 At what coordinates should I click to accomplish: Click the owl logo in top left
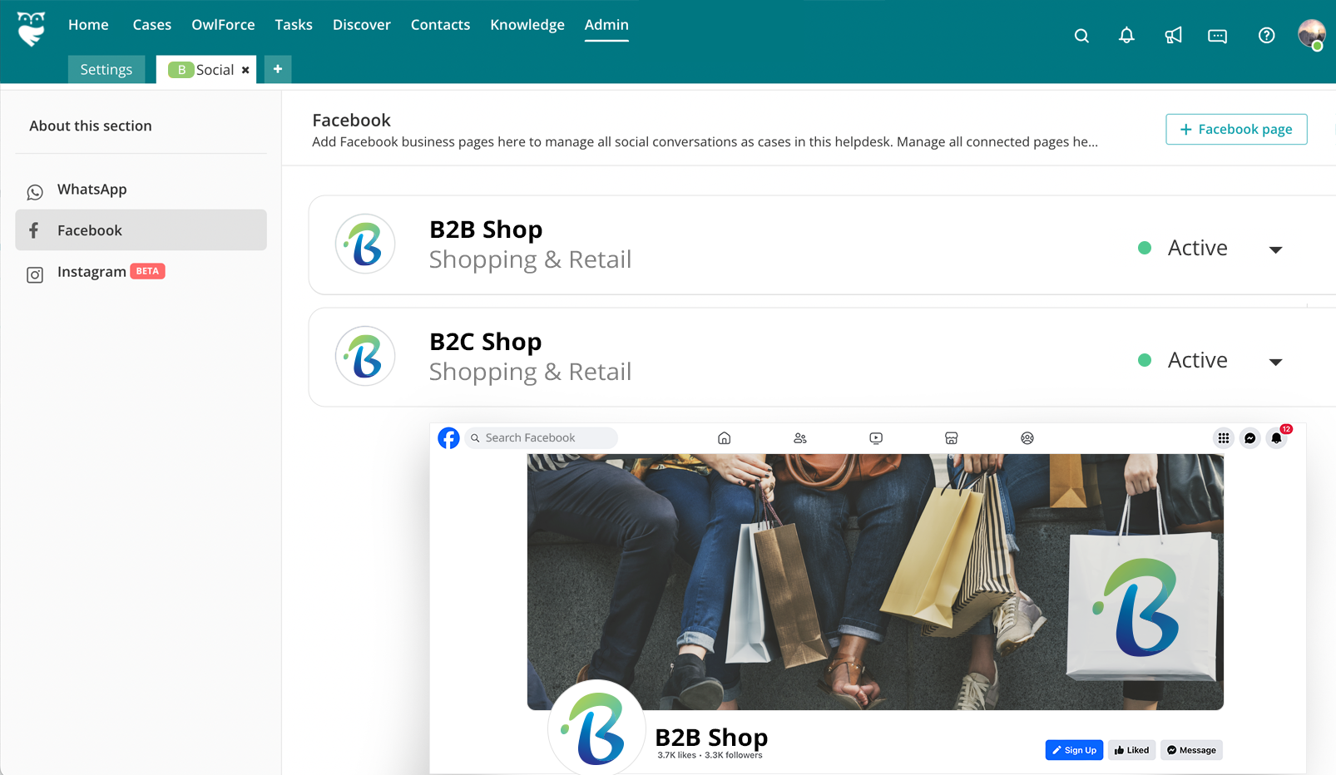pos(32,29)
